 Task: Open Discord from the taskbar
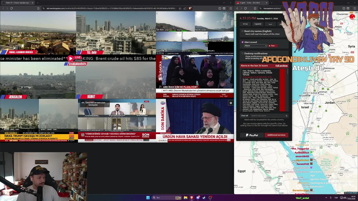tap(198, 198)
